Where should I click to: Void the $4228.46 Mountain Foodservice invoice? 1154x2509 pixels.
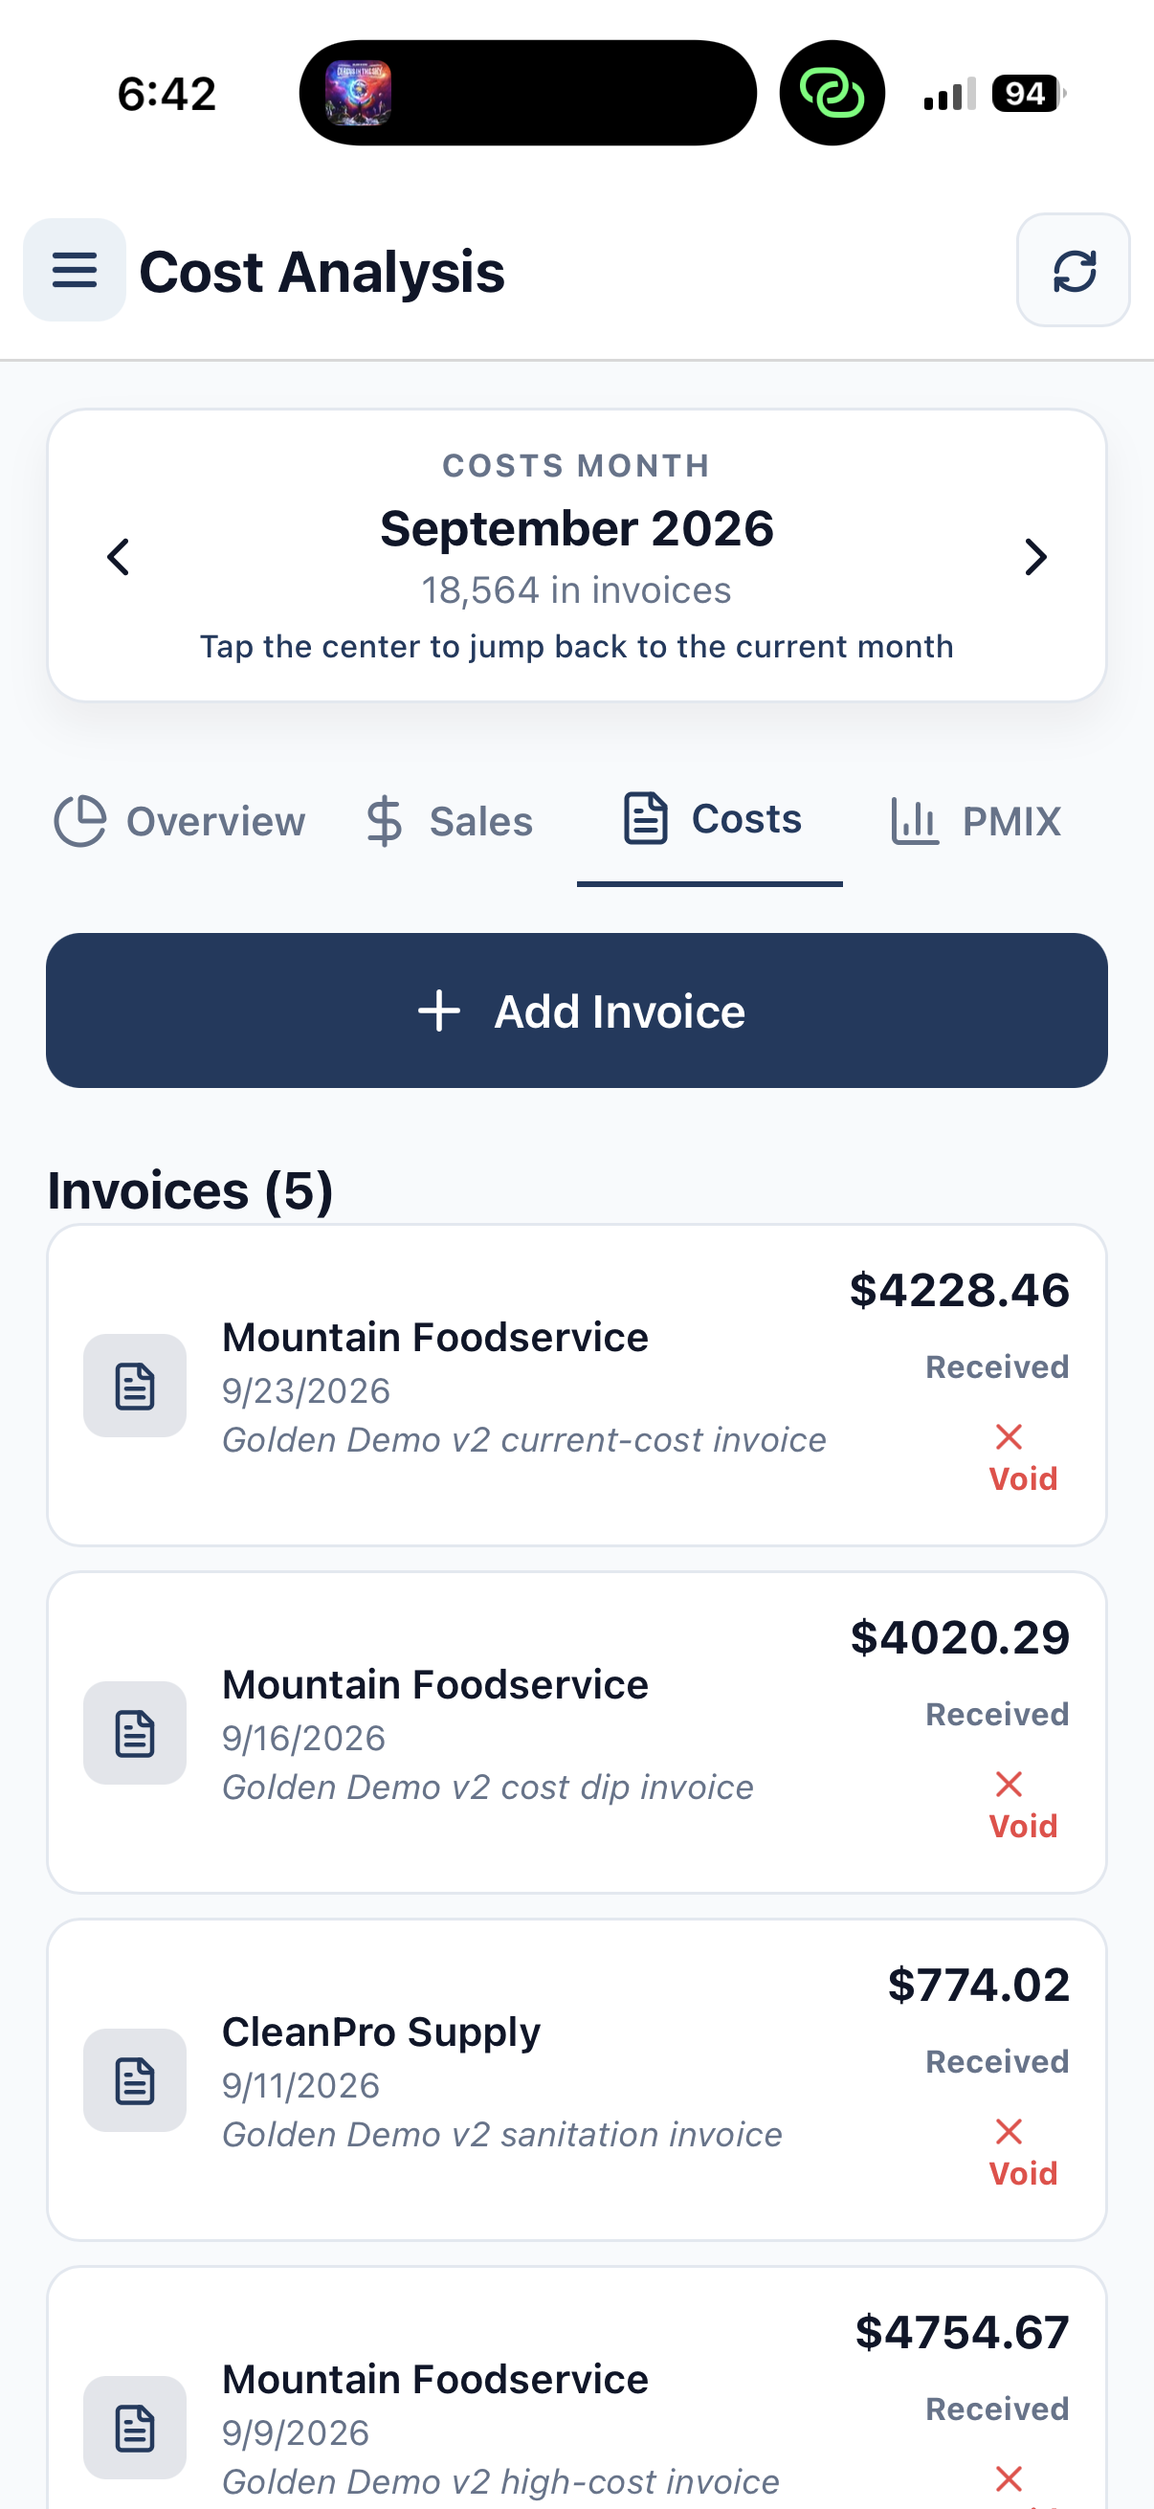tap(1023, 1458)
